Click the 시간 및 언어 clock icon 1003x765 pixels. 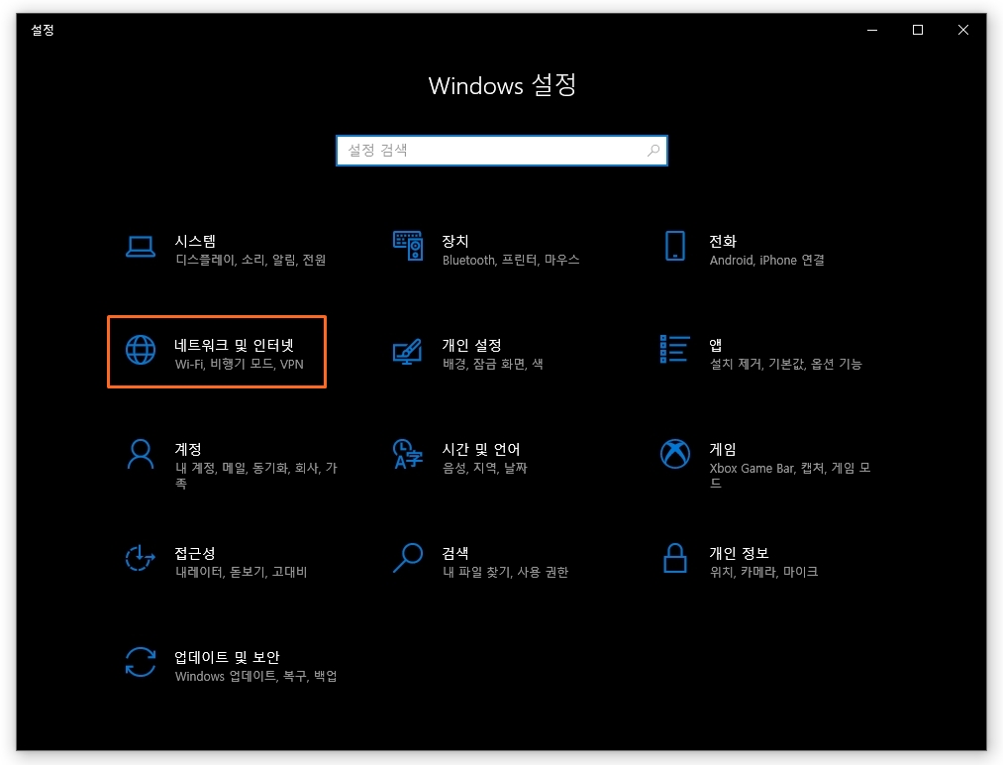(408, 454)
